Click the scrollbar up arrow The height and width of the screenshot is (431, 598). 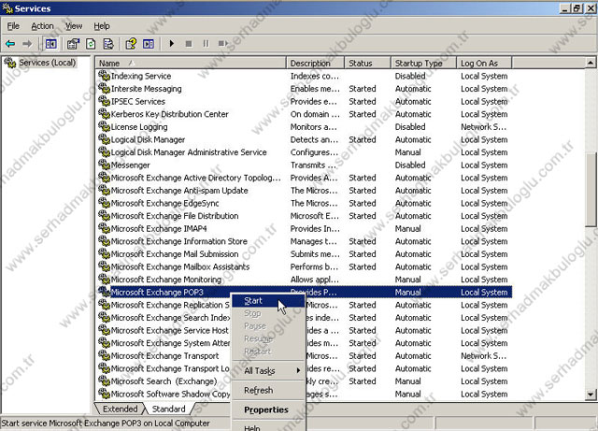click(x=591, y=63)
